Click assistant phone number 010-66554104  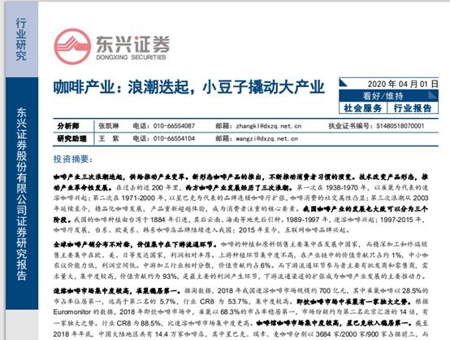click(x=174, y=138)
